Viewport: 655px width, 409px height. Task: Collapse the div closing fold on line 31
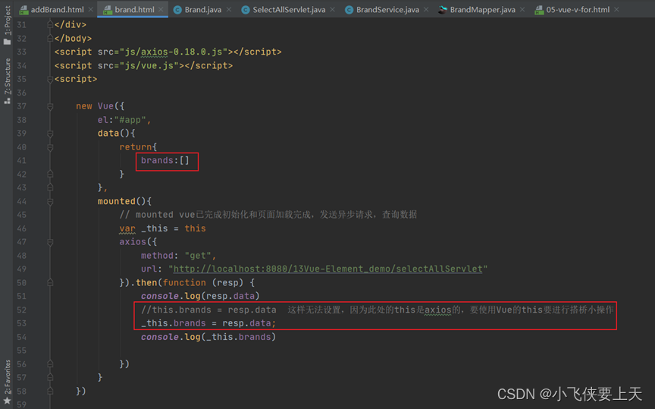point(50,25)
